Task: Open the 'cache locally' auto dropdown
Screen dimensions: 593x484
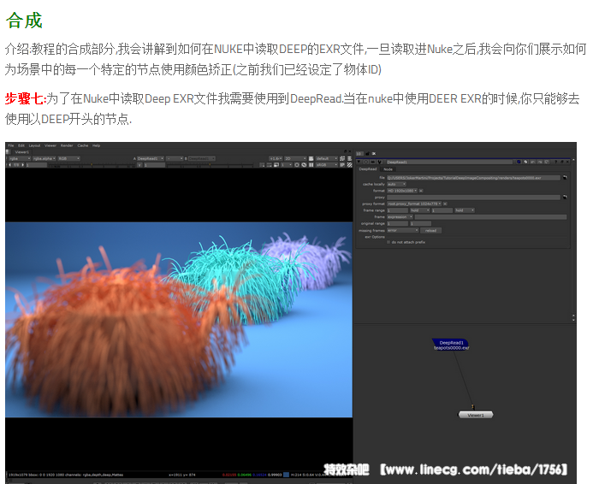Action: pyautogui.click(x=396, y=184)
